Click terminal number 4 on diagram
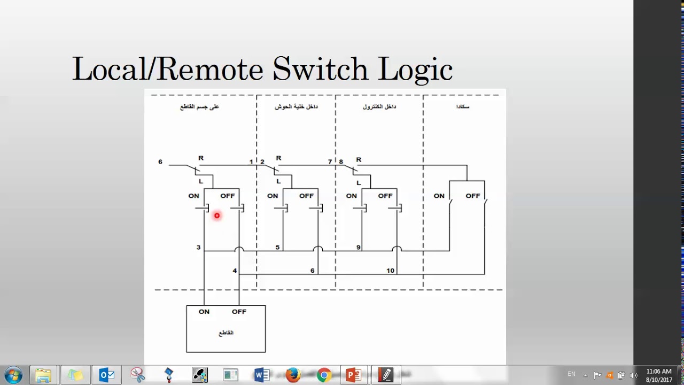684x385 pixels. [x=235, y=271]
